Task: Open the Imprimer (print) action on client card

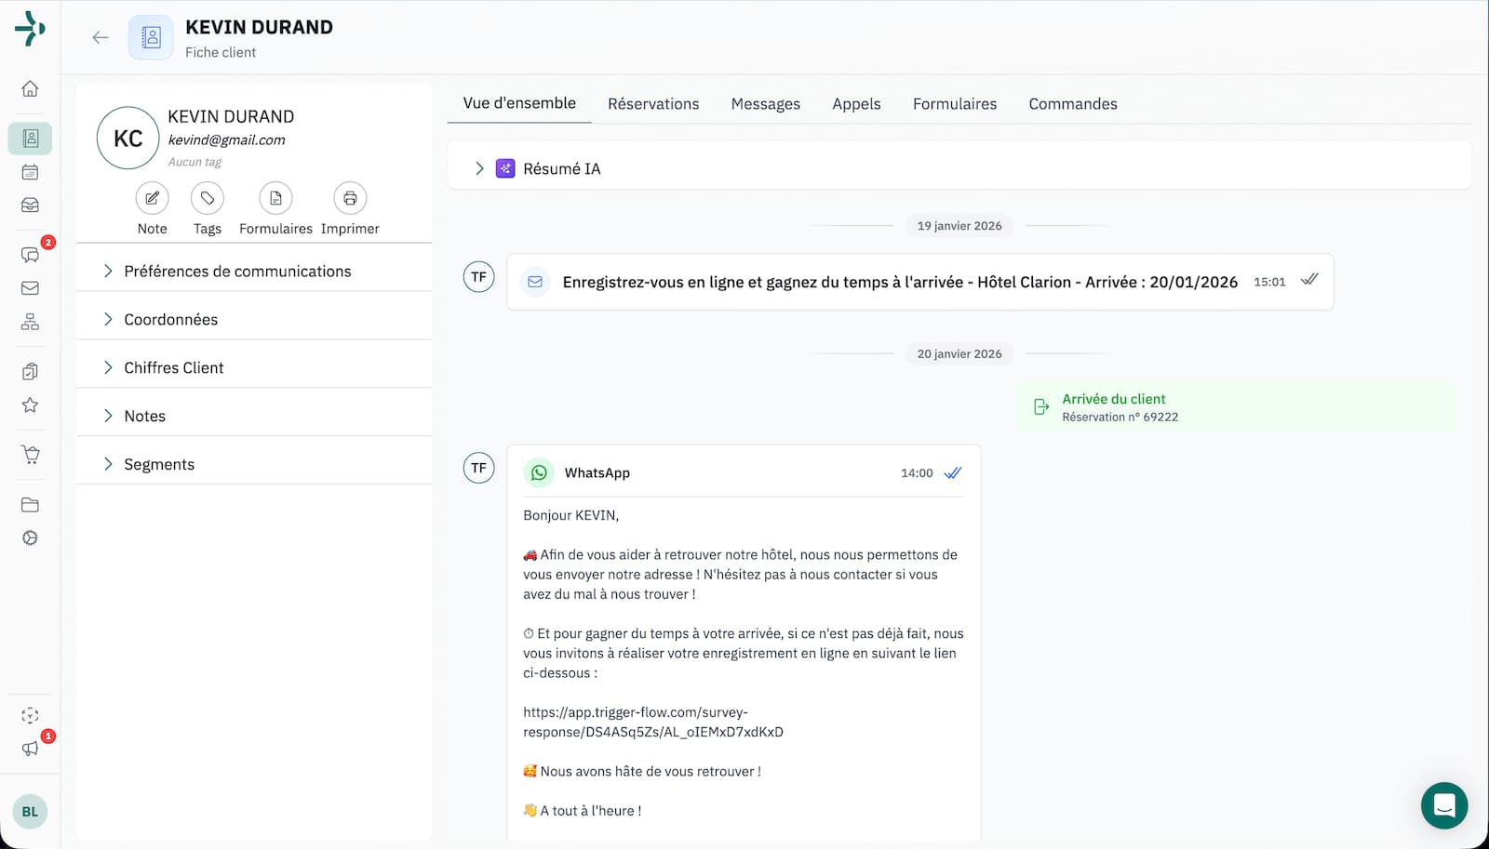Action: coord(350,197)
